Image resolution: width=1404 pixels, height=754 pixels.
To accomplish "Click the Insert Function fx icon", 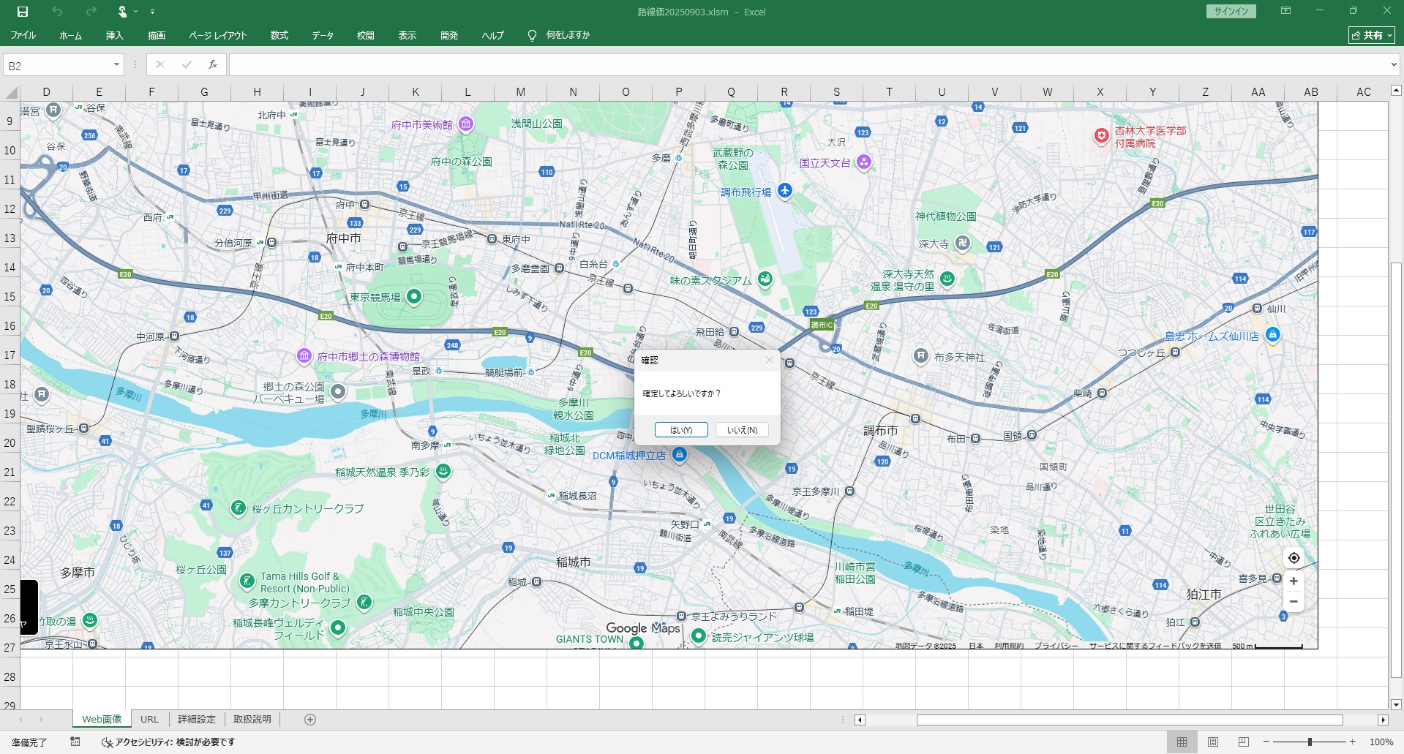I will coord(213,65).
